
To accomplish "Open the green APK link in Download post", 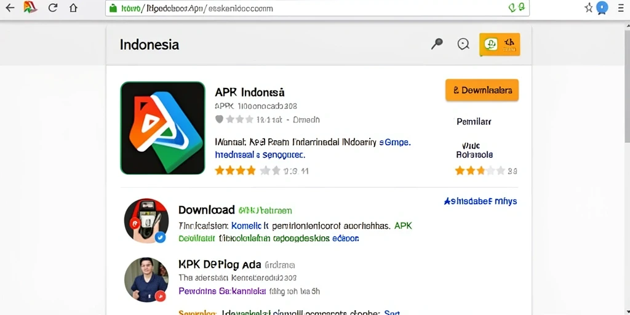I will coord(403,226).
